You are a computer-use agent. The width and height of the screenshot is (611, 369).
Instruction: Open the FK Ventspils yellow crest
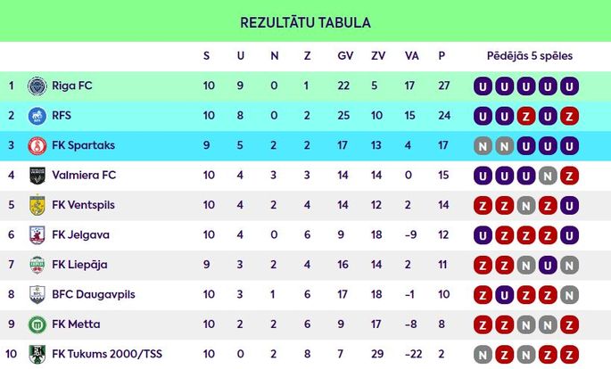pyautogui.click(x=37, y=205)
